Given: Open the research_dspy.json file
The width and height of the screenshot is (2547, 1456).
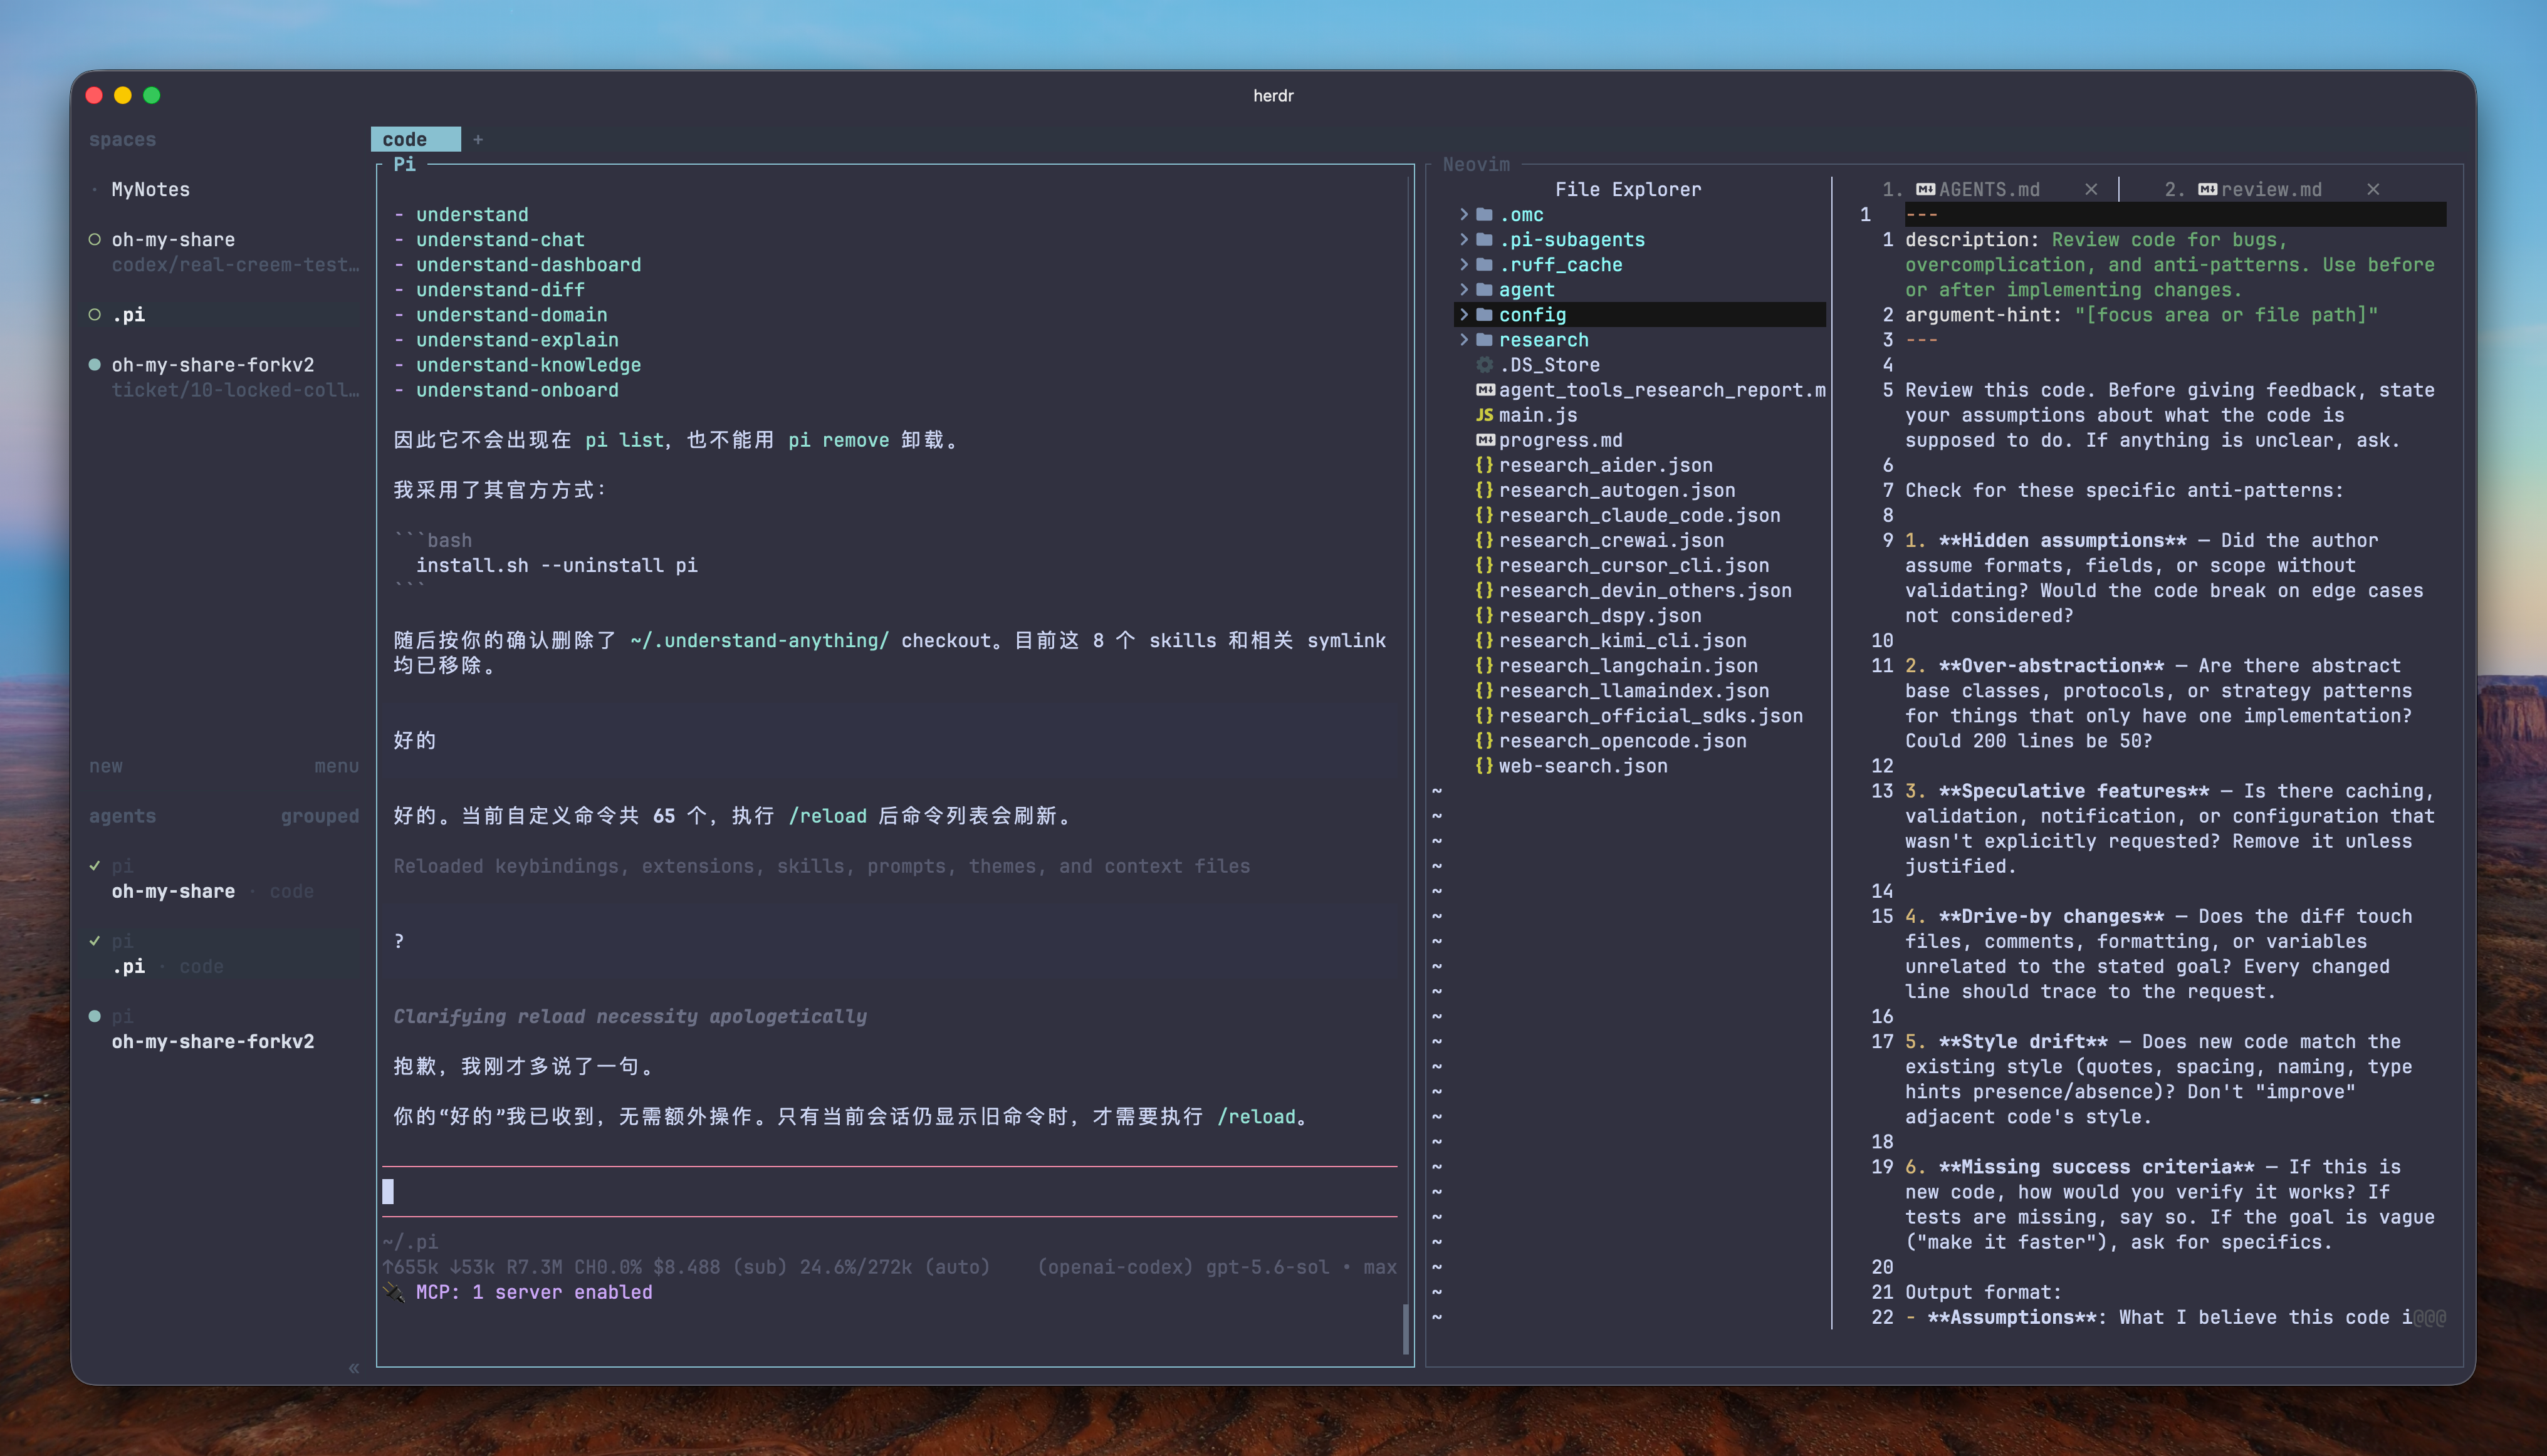Looking at the screenshot, I should click(x=1599, y=615).
